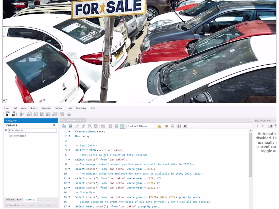Save the script with the save icon

point(70,126)
